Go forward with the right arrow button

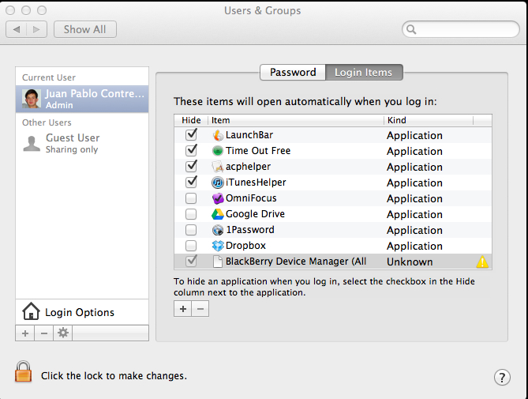[36, 29]
